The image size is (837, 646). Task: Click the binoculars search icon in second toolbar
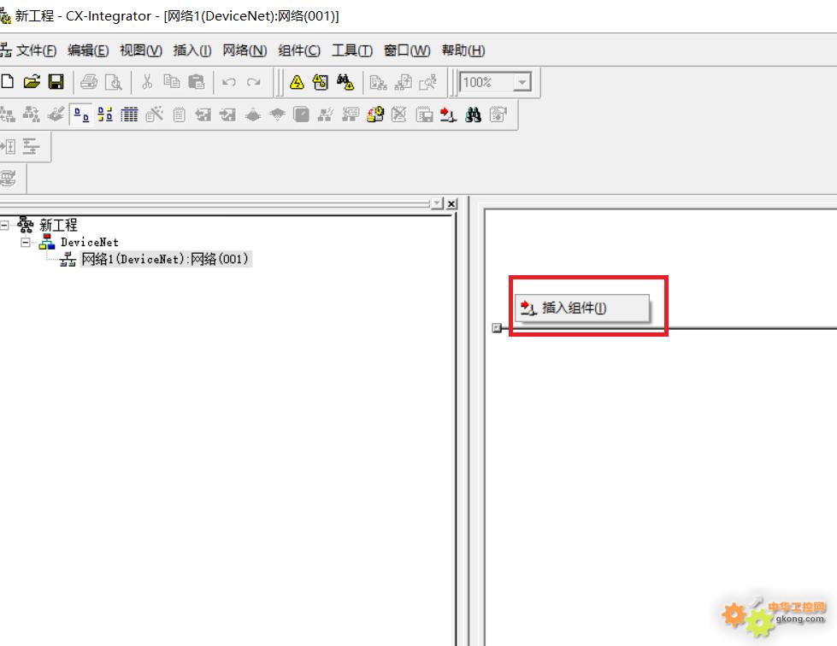pos(473,115)
